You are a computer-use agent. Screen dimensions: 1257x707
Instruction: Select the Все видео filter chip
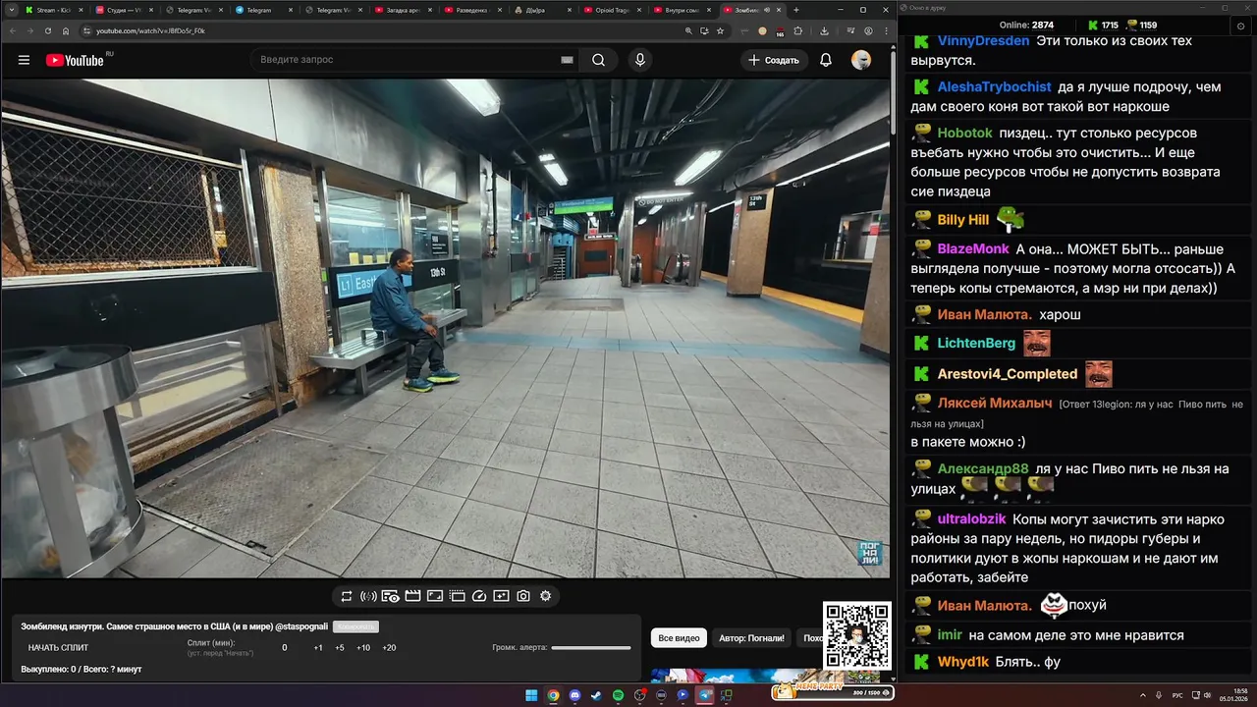coord(679,638)
